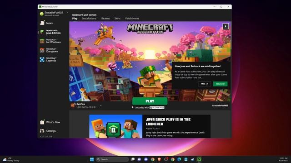Open the Windows Start menu
The image size is (291, 163).
click(x=92, y=159)
